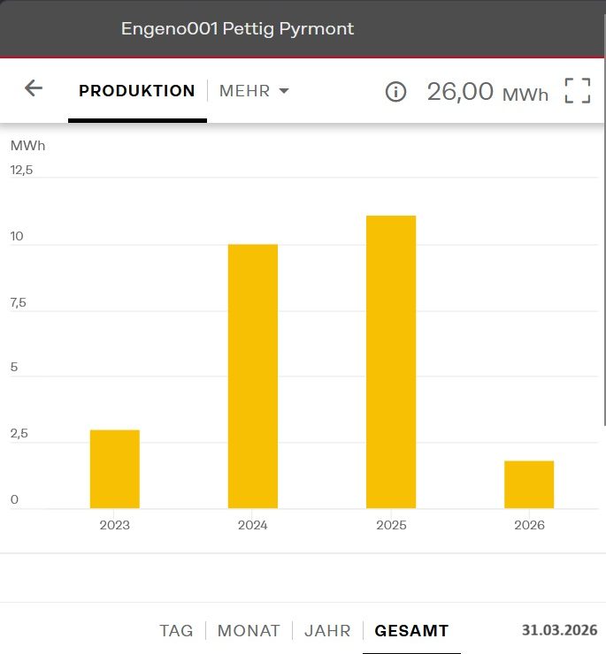This screenshot has height=654, width=606.
Task: Click the 2026 production bar
Action: [529, 484]
